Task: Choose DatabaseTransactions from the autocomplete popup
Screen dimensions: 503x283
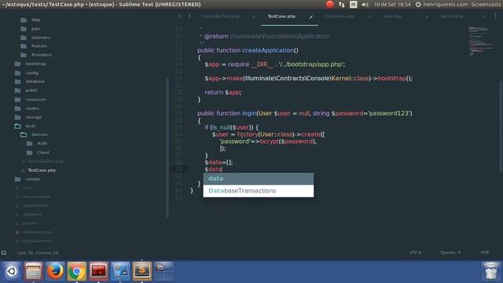Action: coord(259,191)
